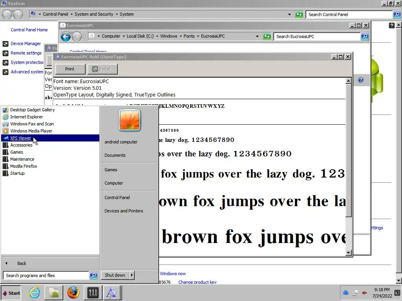Viewport: 402px width, 301px height.
Task: Open Firefox from the taskbar
Action: tap(73, 293)
